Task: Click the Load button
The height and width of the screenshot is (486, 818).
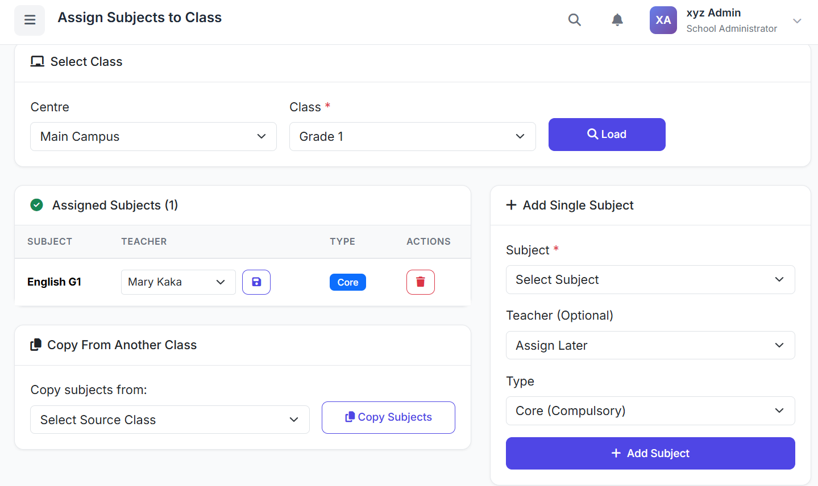Action: (x=607, y=135)
